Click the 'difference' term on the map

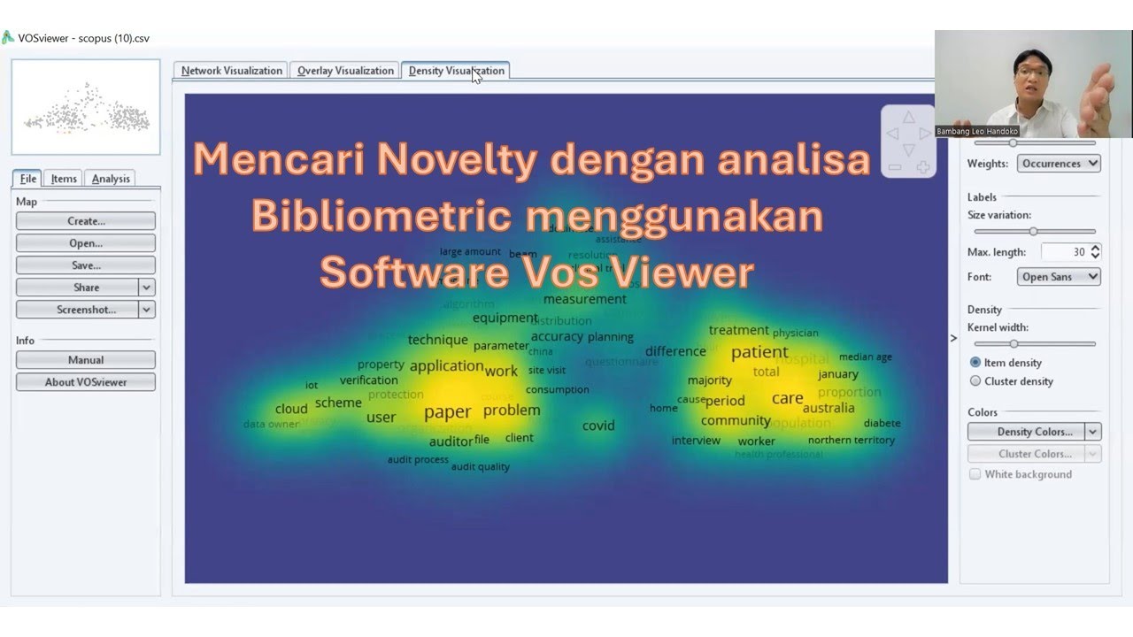[x=675, y=351]
